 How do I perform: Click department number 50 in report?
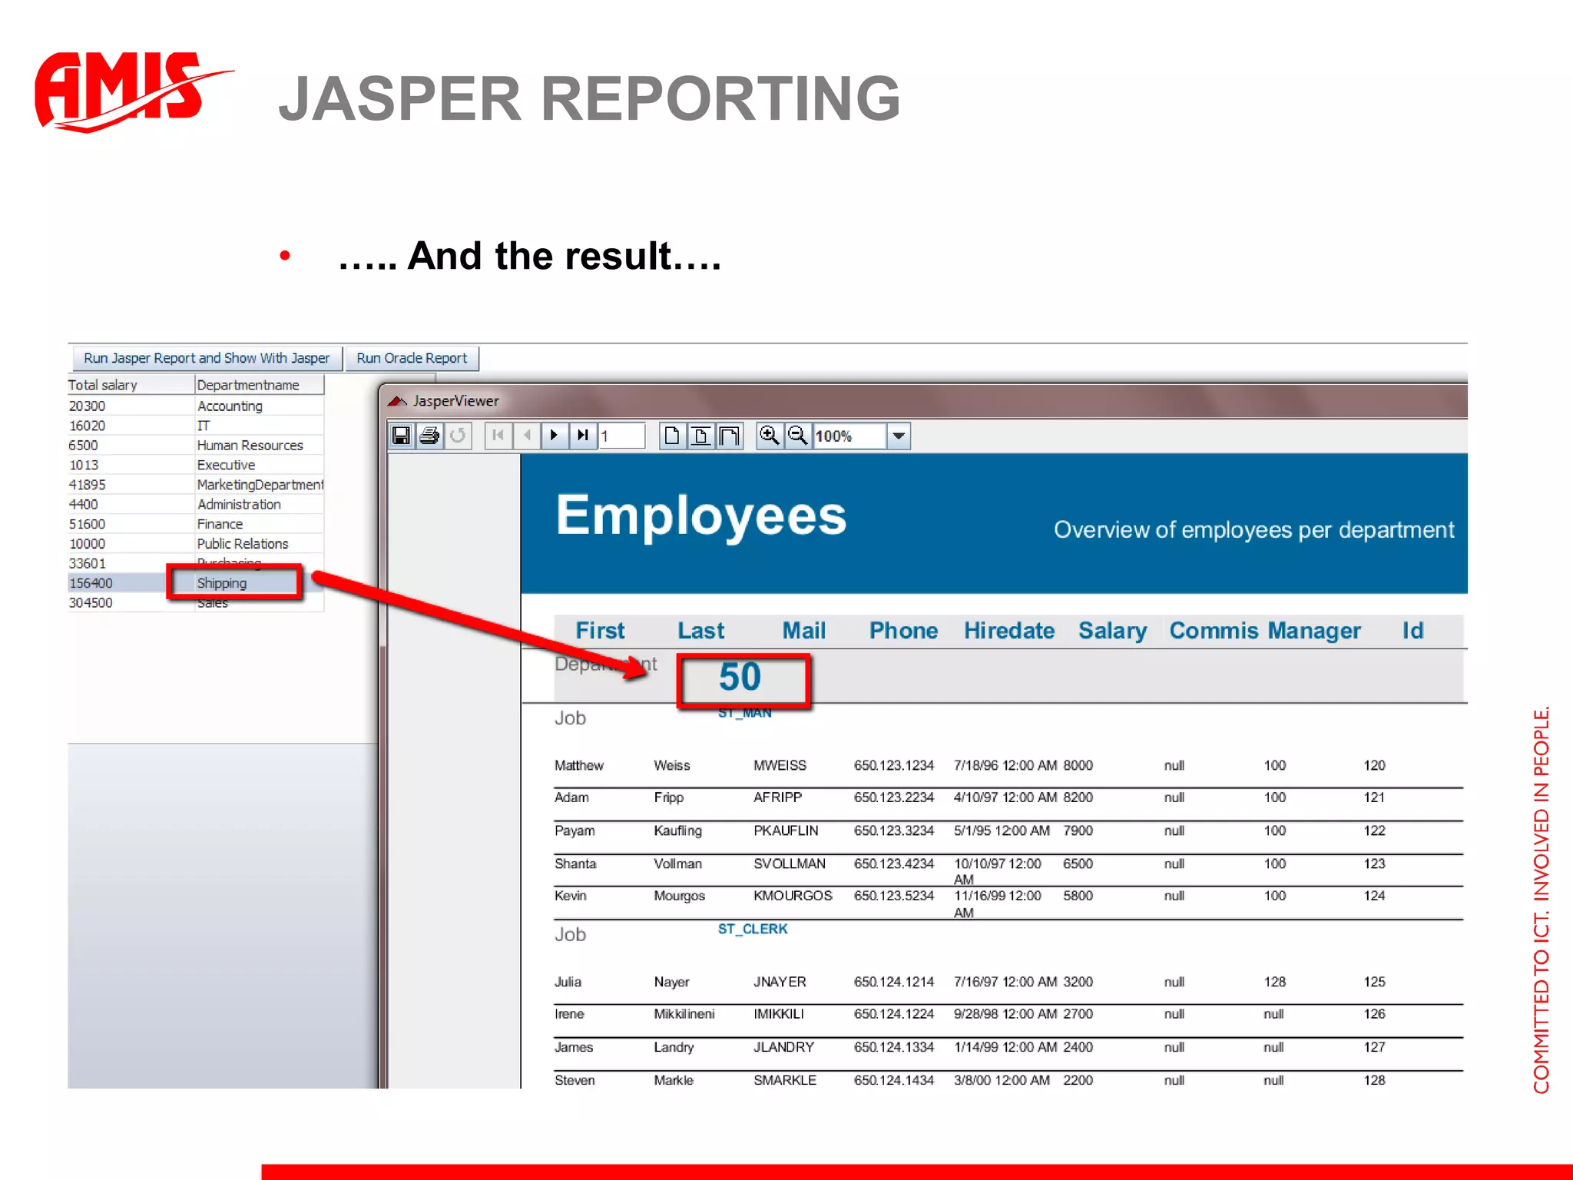(740, 677)
